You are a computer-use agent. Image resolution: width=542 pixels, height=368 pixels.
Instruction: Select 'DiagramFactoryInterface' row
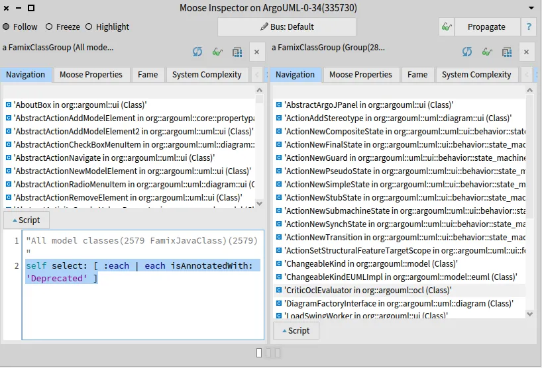pyautogui.click(x=400, y=303)
